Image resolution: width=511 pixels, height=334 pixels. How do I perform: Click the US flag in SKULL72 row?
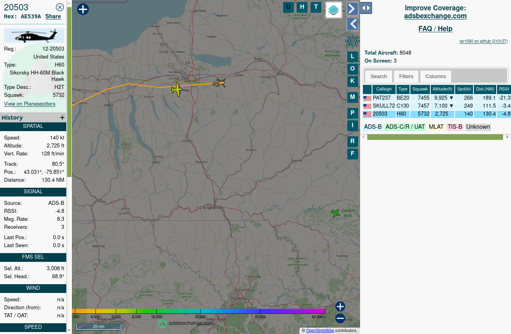pyautogui.click(x=367, y=106)
